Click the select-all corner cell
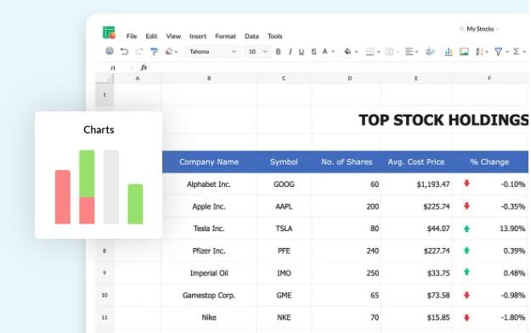Screen dimensions: 531x333 105,78
